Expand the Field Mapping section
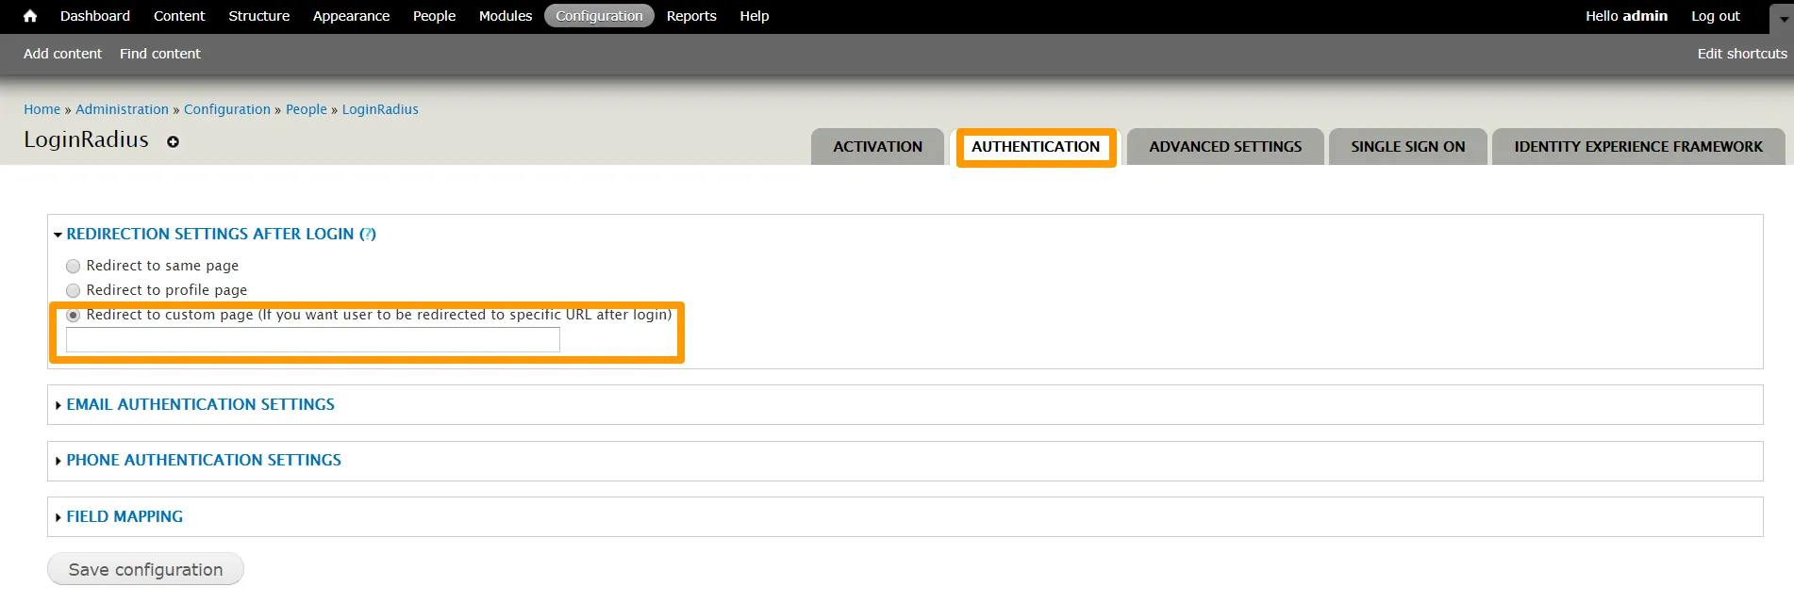 coord(125,516)
